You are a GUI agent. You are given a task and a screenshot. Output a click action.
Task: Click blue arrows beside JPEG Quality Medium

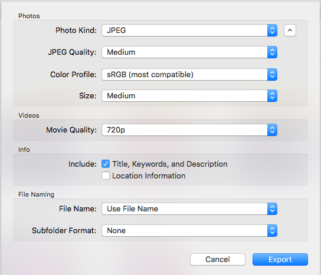pyautogui.click(x=272, y=52)
